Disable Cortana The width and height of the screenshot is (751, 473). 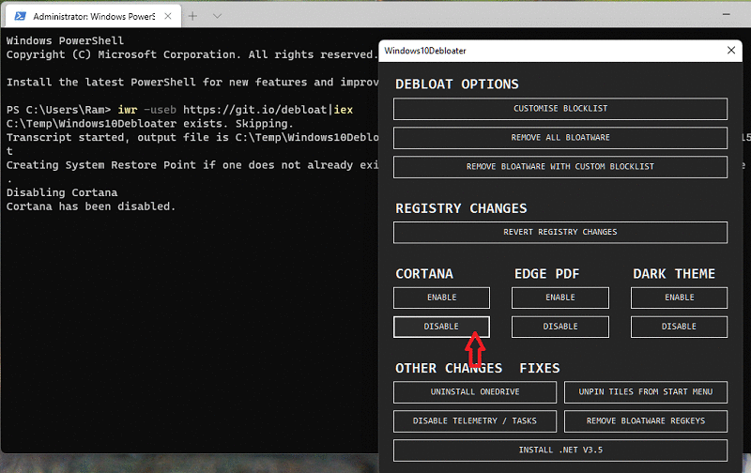point(441,327)
